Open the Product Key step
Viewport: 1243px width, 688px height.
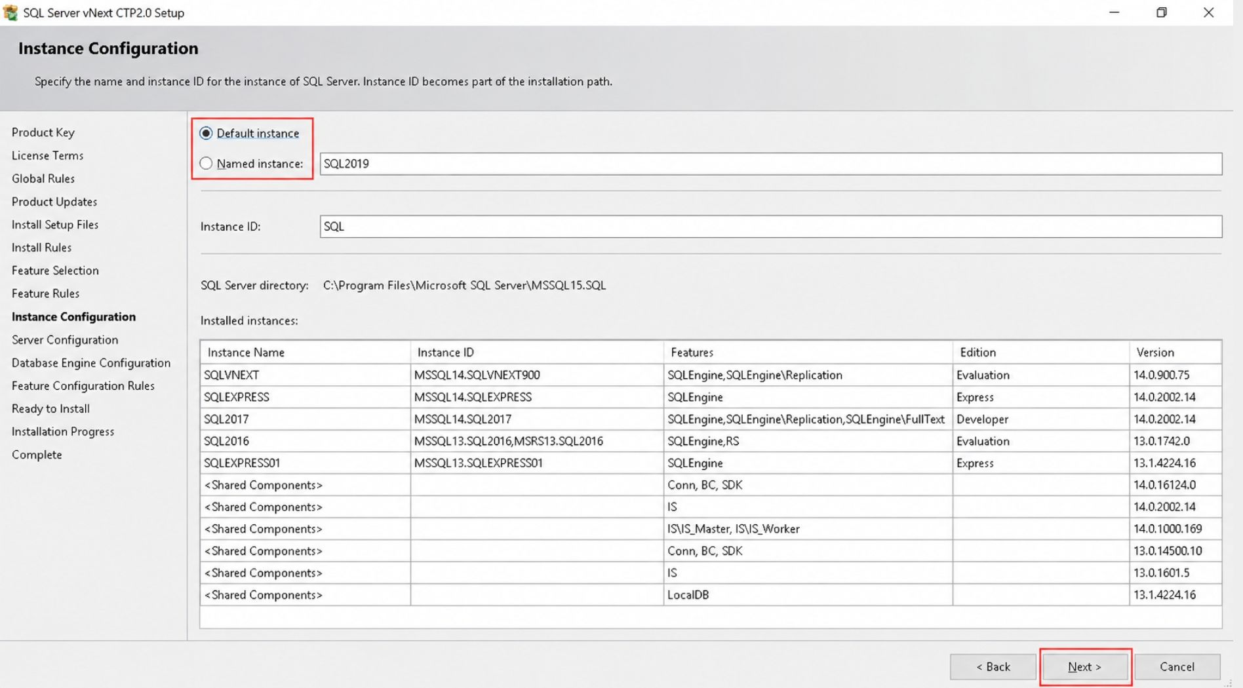click(x=43, y=132)
